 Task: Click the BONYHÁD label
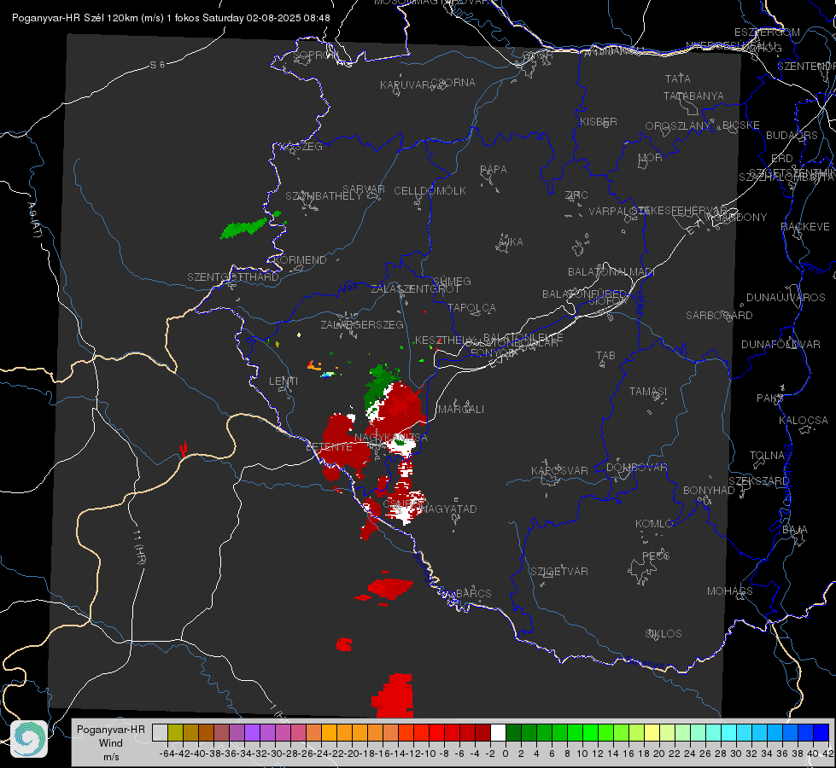tap(709, 491)
